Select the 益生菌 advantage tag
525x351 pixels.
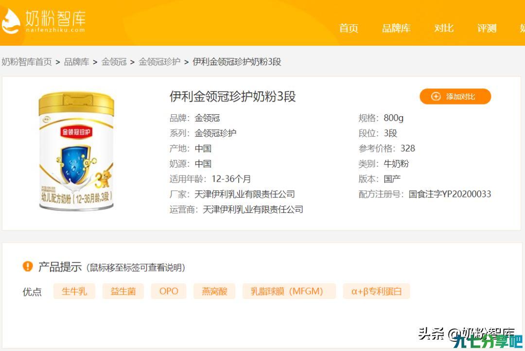point(123,291)
